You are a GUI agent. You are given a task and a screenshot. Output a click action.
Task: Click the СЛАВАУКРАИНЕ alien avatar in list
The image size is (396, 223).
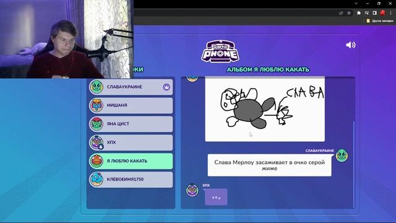pyautogui.click(x=97, y=87)
